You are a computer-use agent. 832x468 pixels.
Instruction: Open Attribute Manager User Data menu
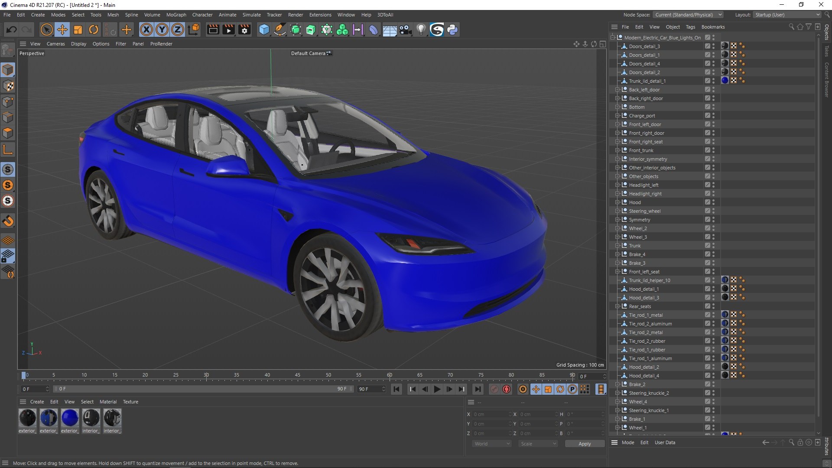click(x=665, y=442)
